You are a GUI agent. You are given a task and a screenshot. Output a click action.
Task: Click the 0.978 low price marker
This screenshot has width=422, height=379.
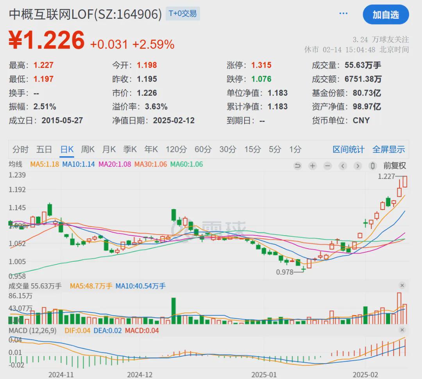tap(284, 272)
